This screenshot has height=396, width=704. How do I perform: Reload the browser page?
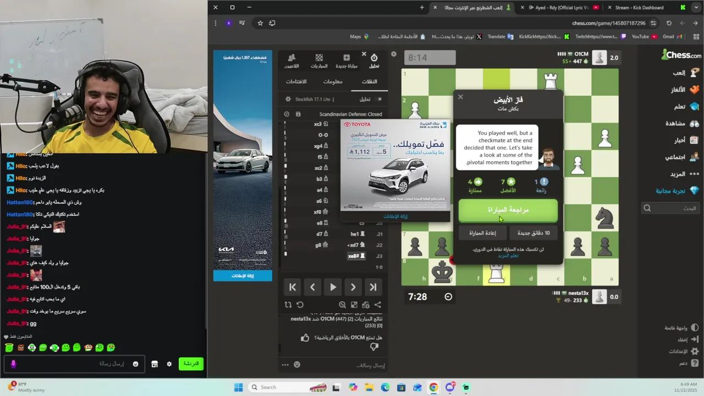(669, 23)
